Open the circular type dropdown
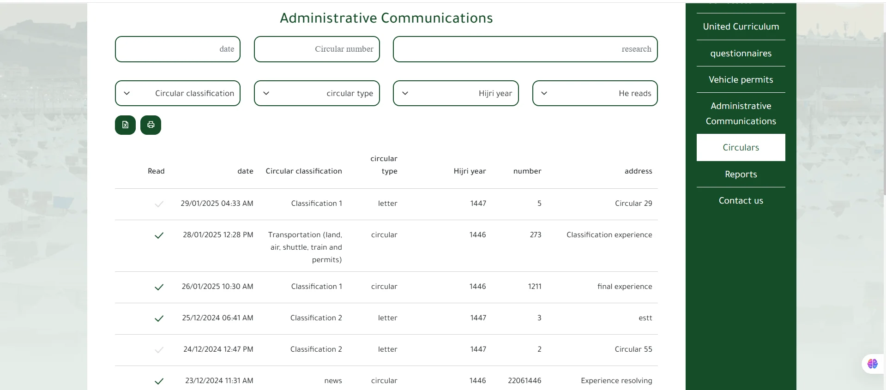The width and height of the screenshot is (886, 390). click(x=317, y=93)
